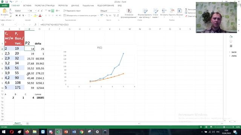Open the font size dropdown
This screenshot has height=135, width=241.
36,11
